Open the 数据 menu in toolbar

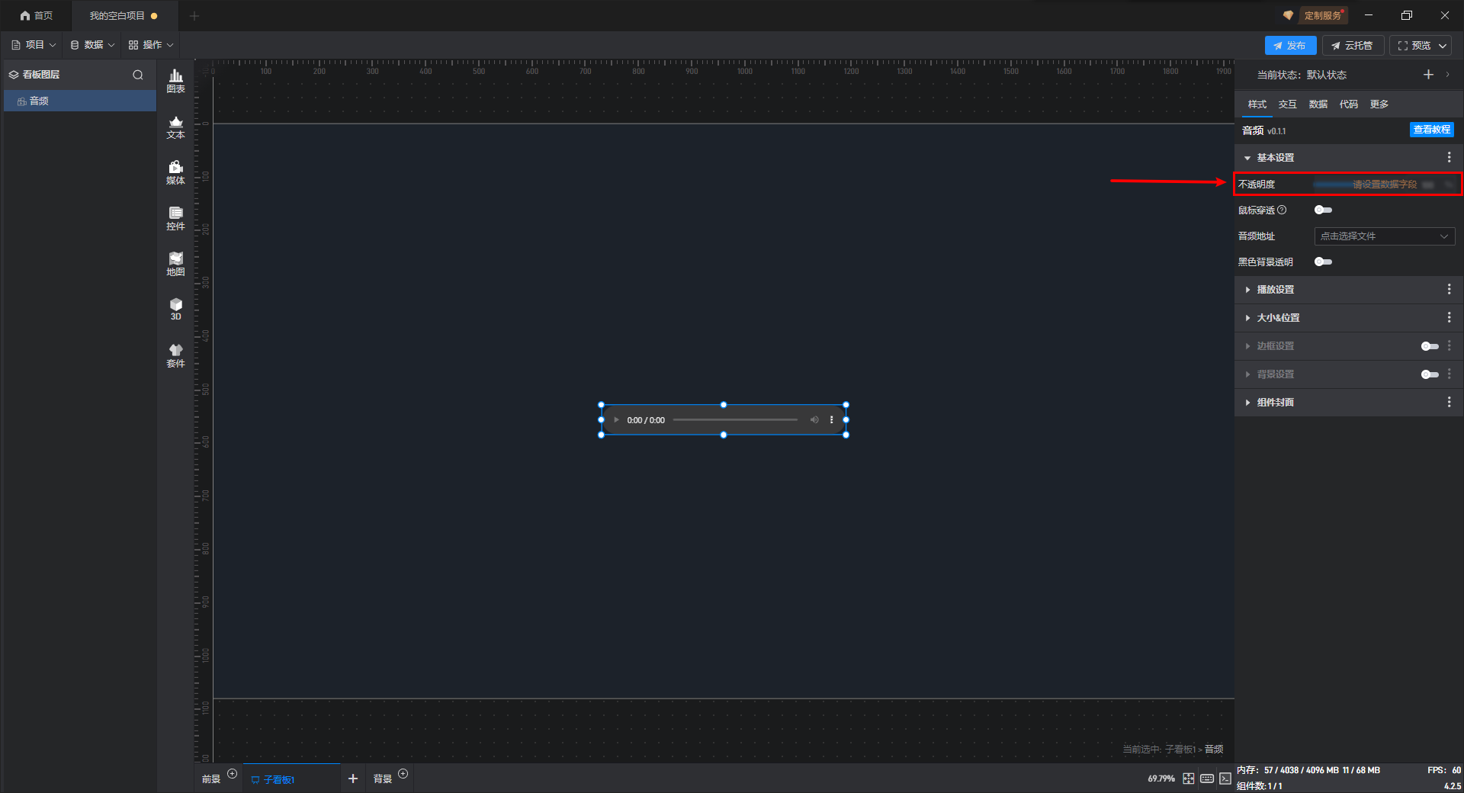click(92, 45)
